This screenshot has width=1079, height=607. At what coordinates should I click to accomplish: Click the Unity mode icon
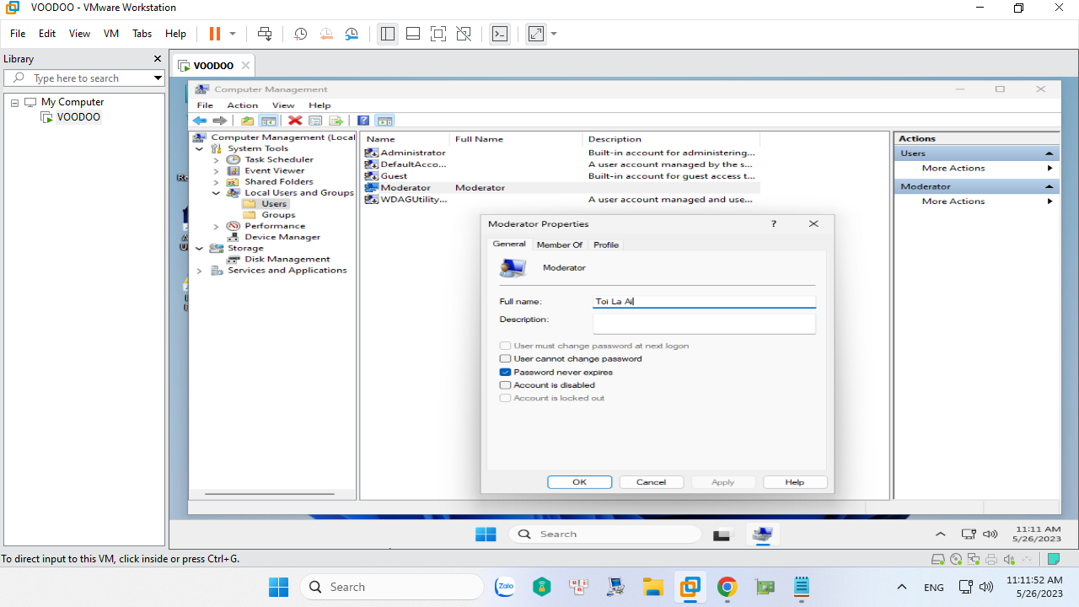(x=464, y=34)
